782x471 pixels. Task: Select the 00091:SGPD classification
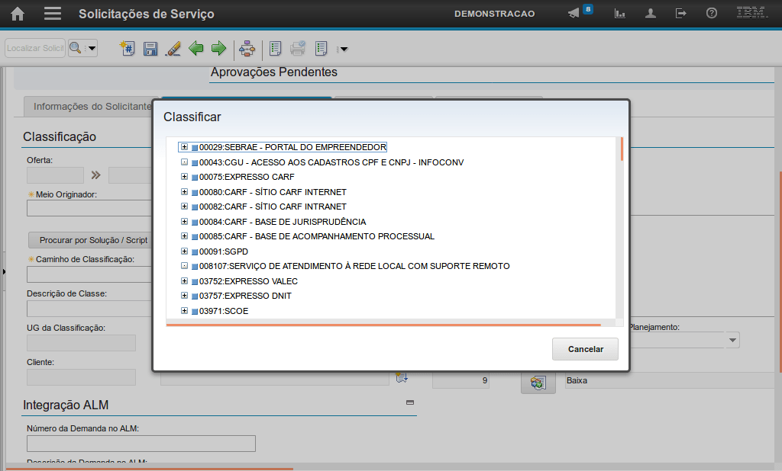(224, 252)
